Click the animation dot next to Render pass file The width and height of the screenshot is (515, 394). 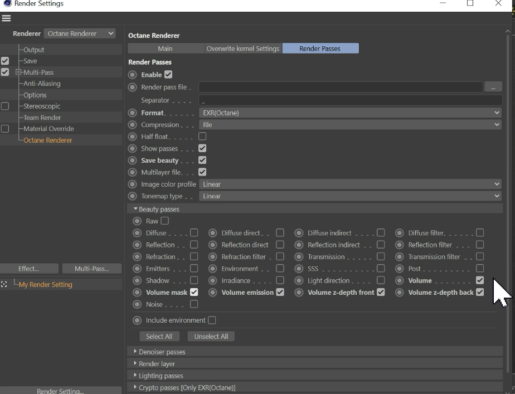[x=132, y=87]
